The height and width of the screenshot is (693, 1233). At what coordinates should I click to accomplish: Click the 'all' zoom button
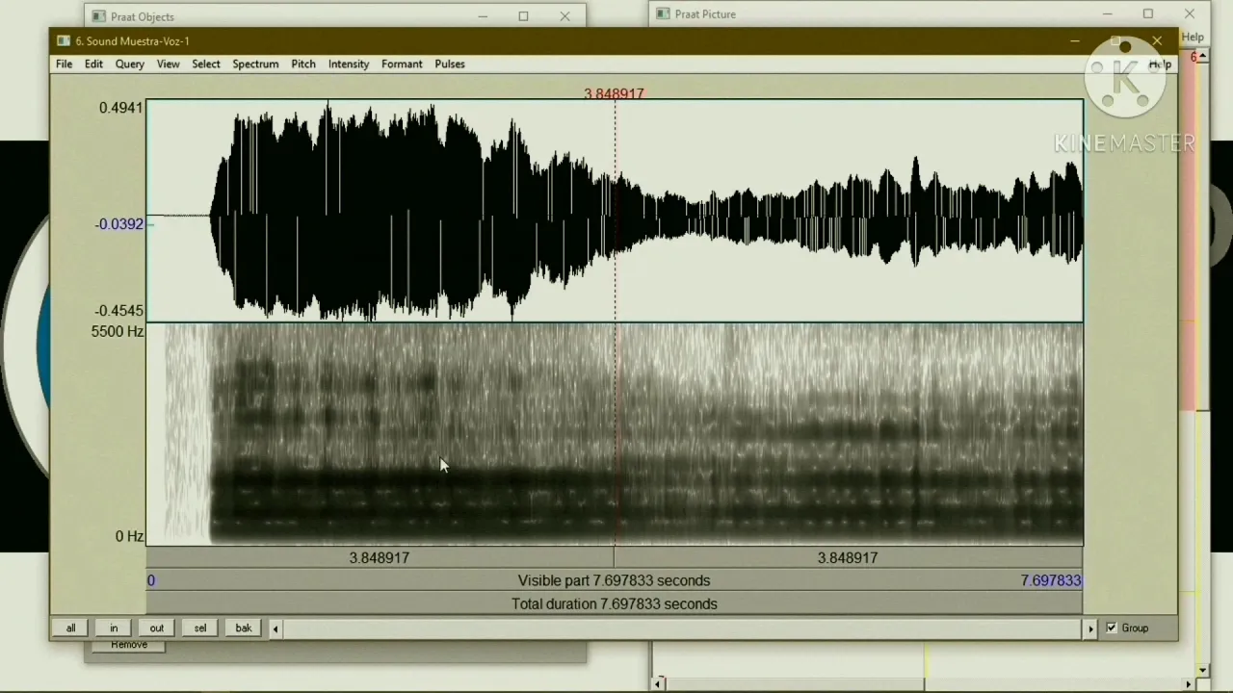pos(70,629)
